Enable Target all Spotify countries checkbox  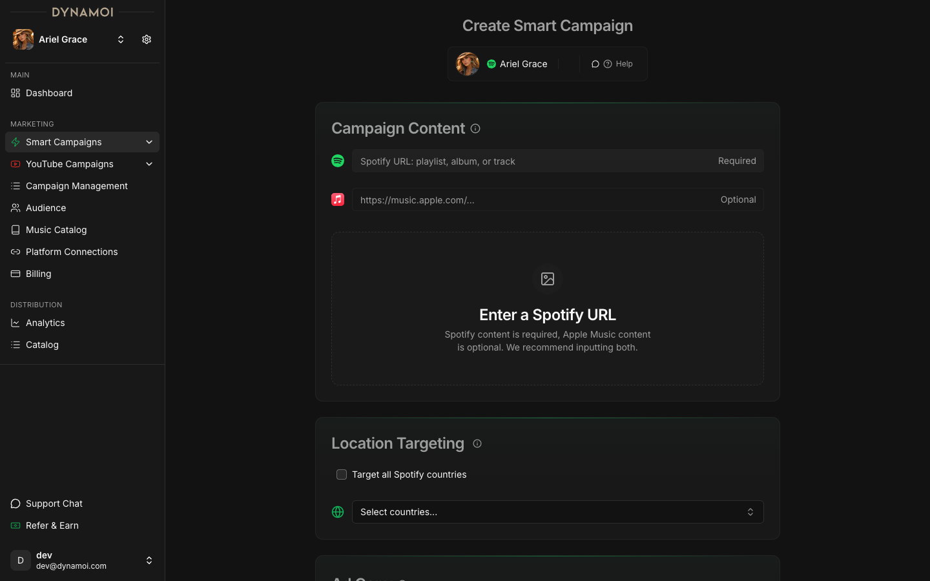click(342, 474)
